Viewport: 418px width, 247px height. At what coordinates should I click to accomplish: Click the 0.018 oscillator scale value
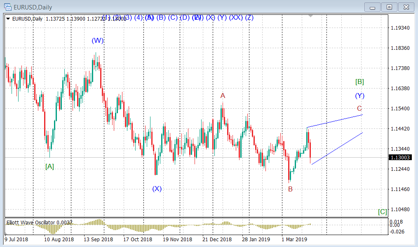[397, 221]
